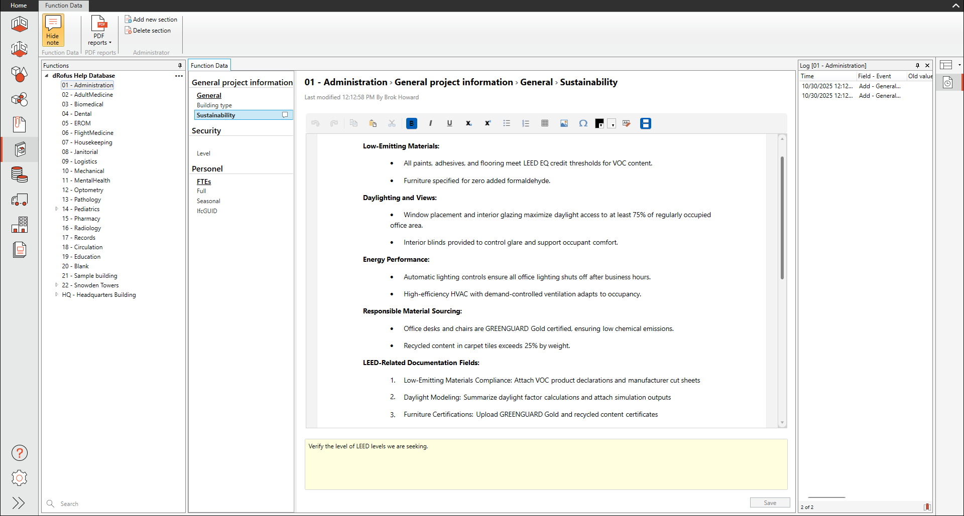Open the Building type section link
Image resolution: width=964 pixels, height=516 pixels.
pyautogui.click(x=214, y=105)
